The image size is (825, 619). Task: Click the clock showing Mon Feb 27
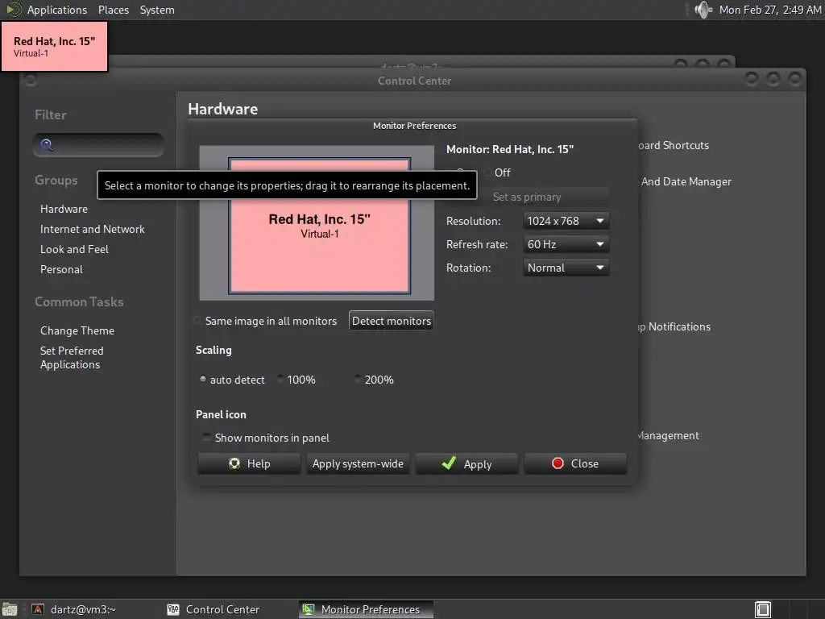(x=769, y=10)
